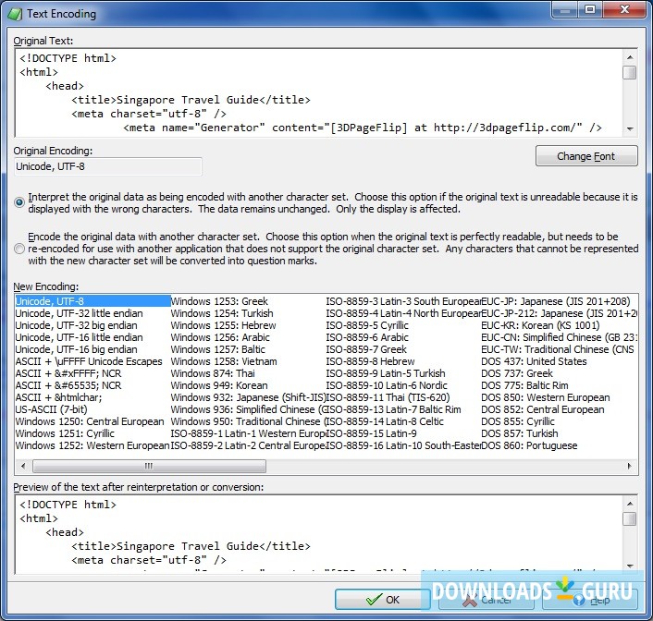Select ISO-8859-8 Hebrew encoding
653x621 pixels.
pos(370,361)
